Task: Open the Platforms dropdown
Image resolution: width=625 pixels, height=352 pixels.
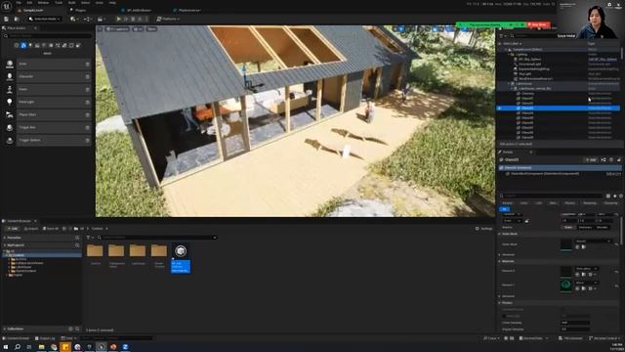Action: coord(168,19)
